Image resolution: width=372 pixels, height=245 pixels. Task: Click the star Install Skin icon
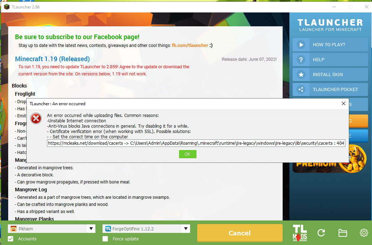[x=301, y=74]
